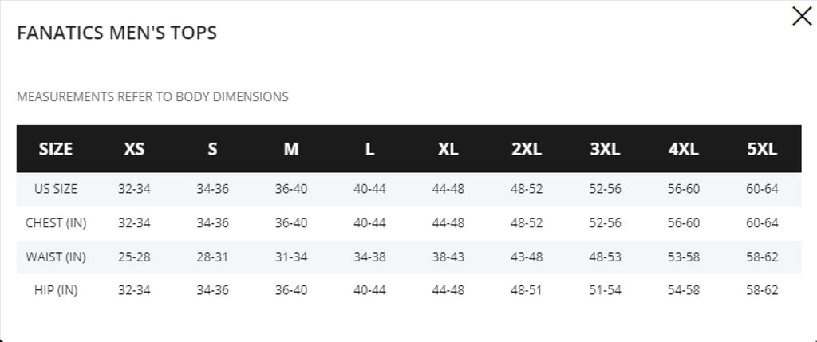Click the US SIZE row label
817x342 pixels.
coord(56,189)
